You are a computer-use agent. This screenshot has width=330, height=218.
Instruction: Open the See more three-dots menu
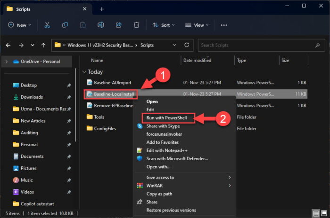pos(224,25)
